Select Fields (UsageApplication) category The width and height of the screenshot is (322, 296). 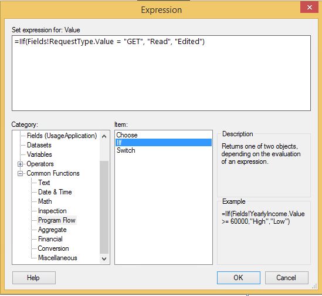[x=62, y=136]
